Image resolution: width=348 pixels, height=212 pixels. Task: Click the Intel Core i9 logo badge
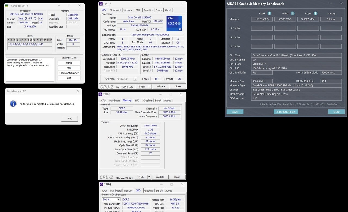point(174,23)
